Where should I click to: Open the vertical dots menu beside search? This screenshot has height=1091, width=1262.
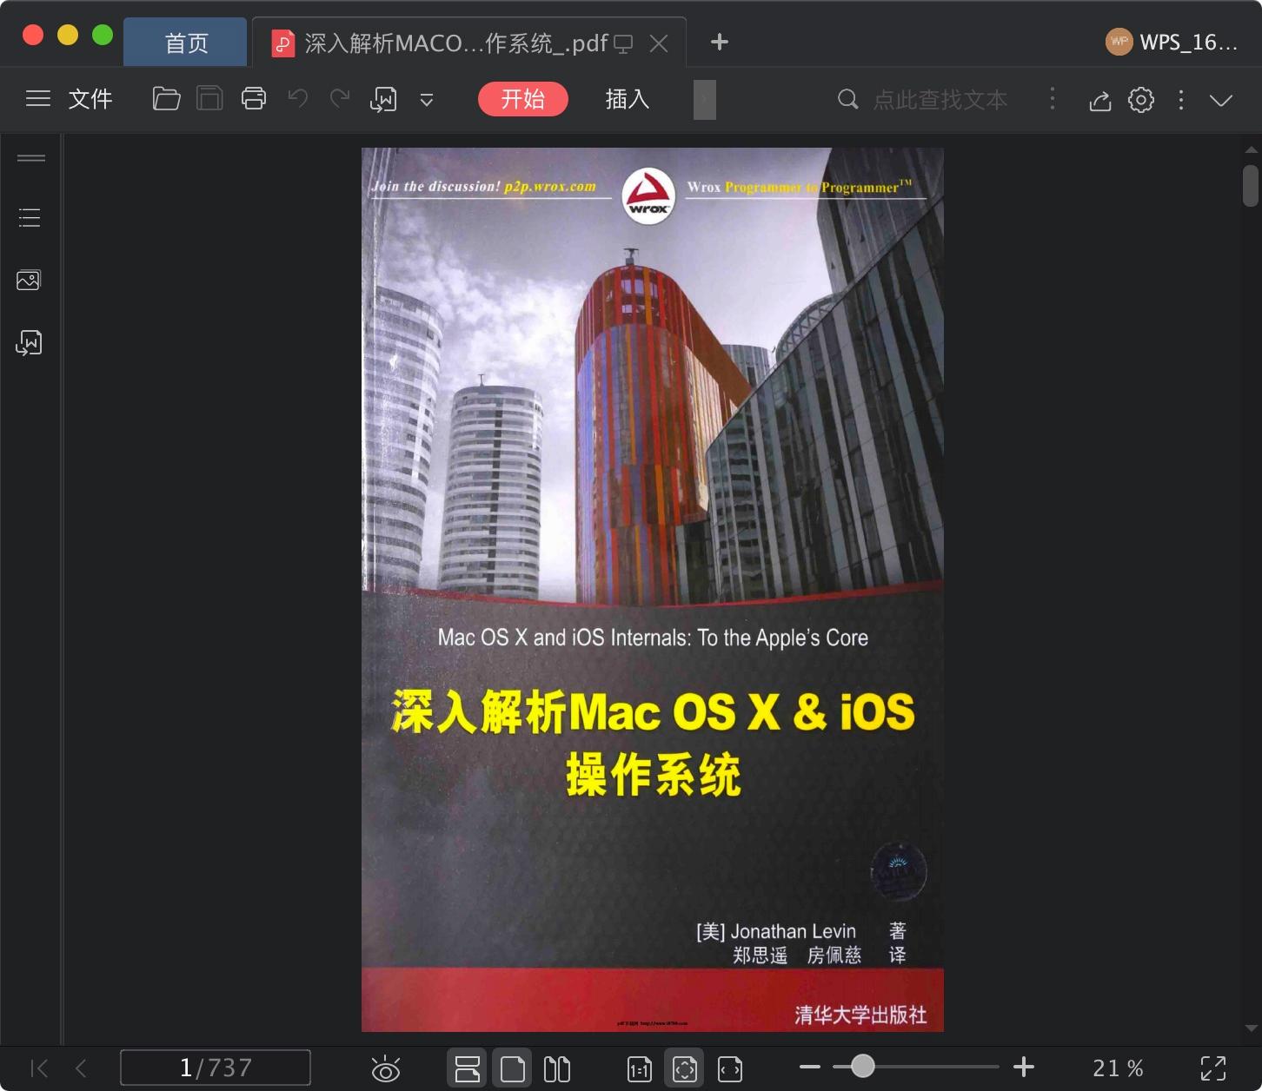click(x=1053, y=99)
